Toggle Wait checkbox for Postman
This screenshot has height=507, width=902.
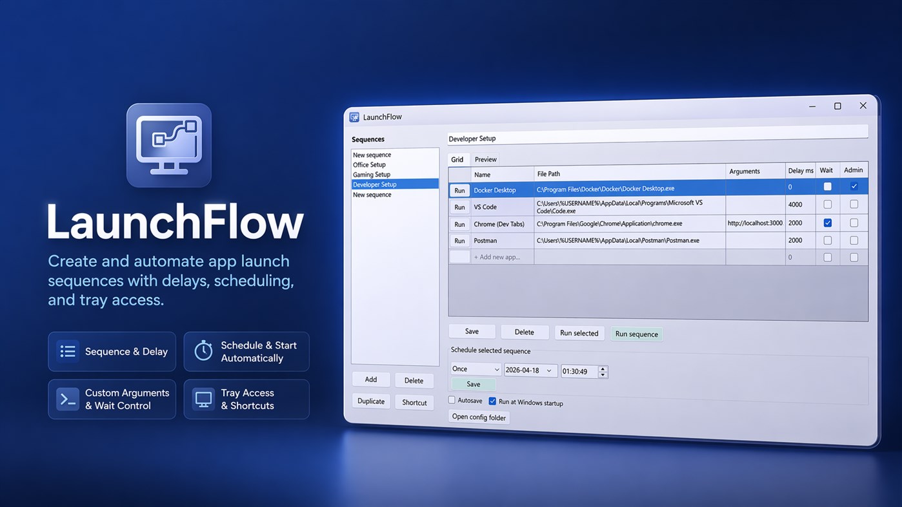coord(827,240)
